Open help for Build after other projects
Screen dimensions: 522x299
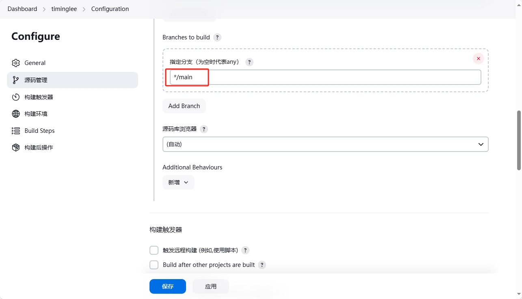(x=262, y=265)
